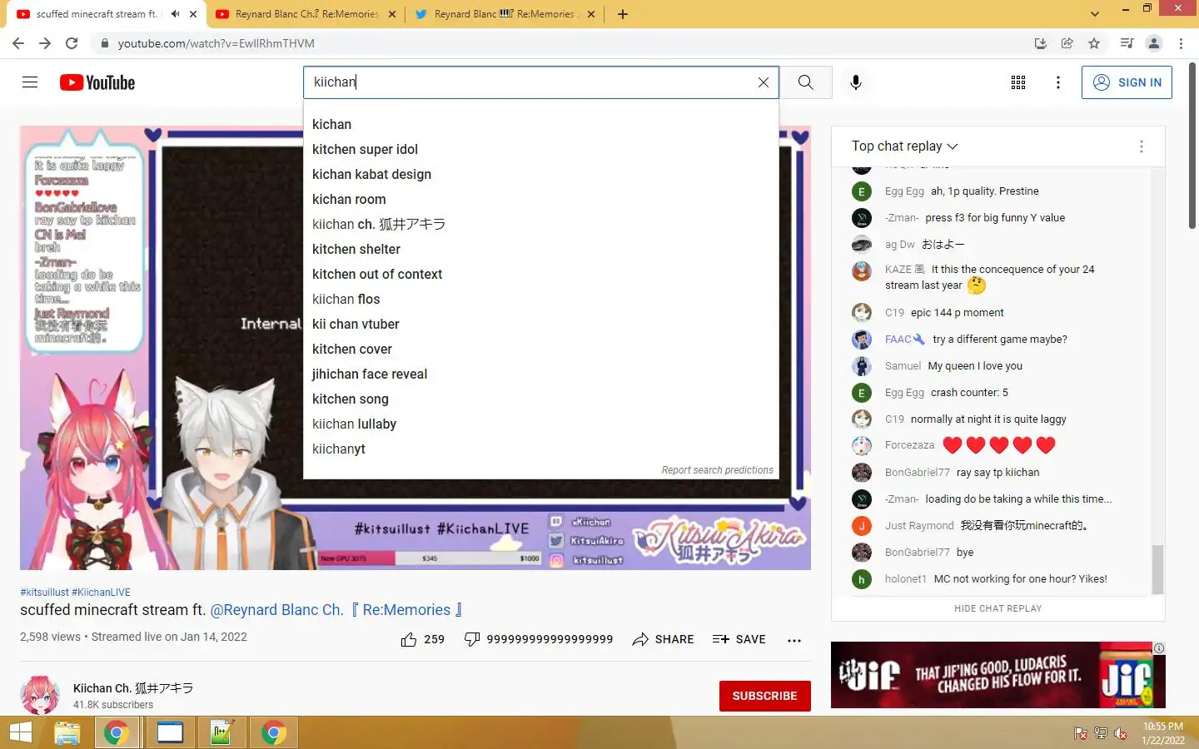Open chat replay three-dot options menu
This screenshot has height=749, width=1199.
tap(1141, 146)
